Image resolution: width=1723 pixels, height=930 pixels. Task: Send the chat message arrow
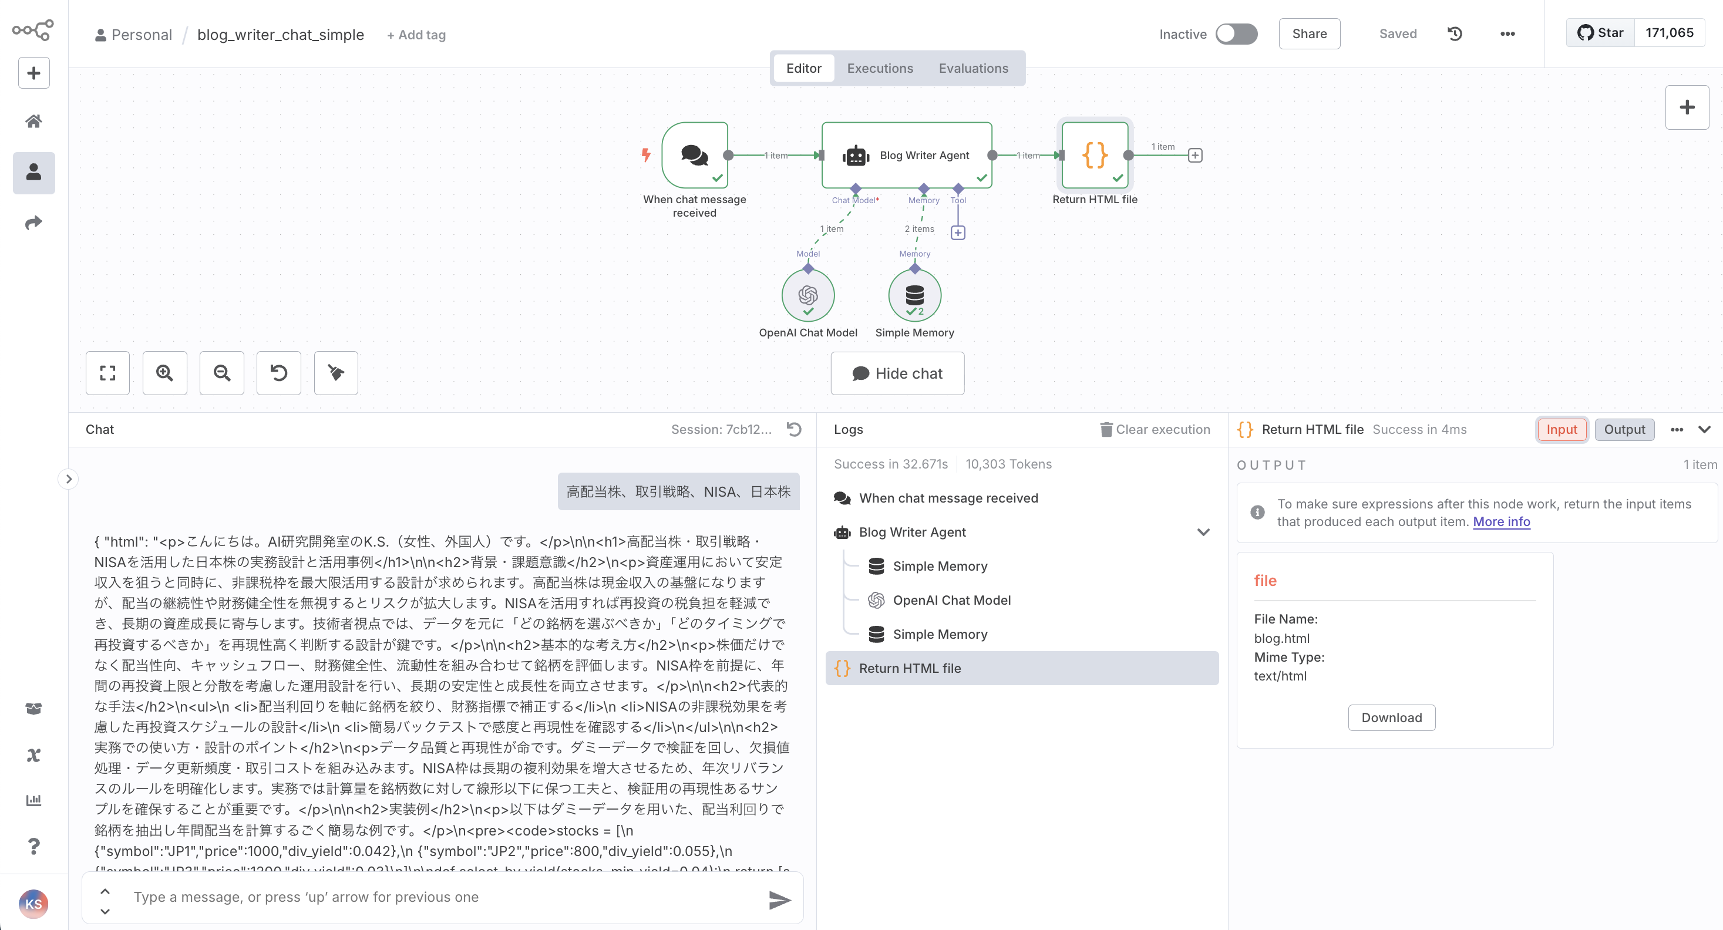[x=779, y=900]
